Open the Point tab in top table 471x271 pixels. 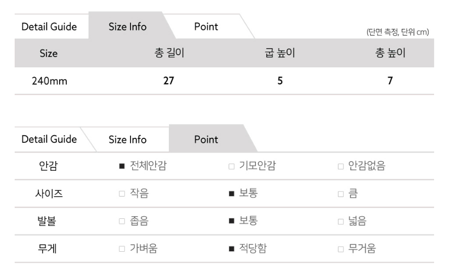coord(206,27)
